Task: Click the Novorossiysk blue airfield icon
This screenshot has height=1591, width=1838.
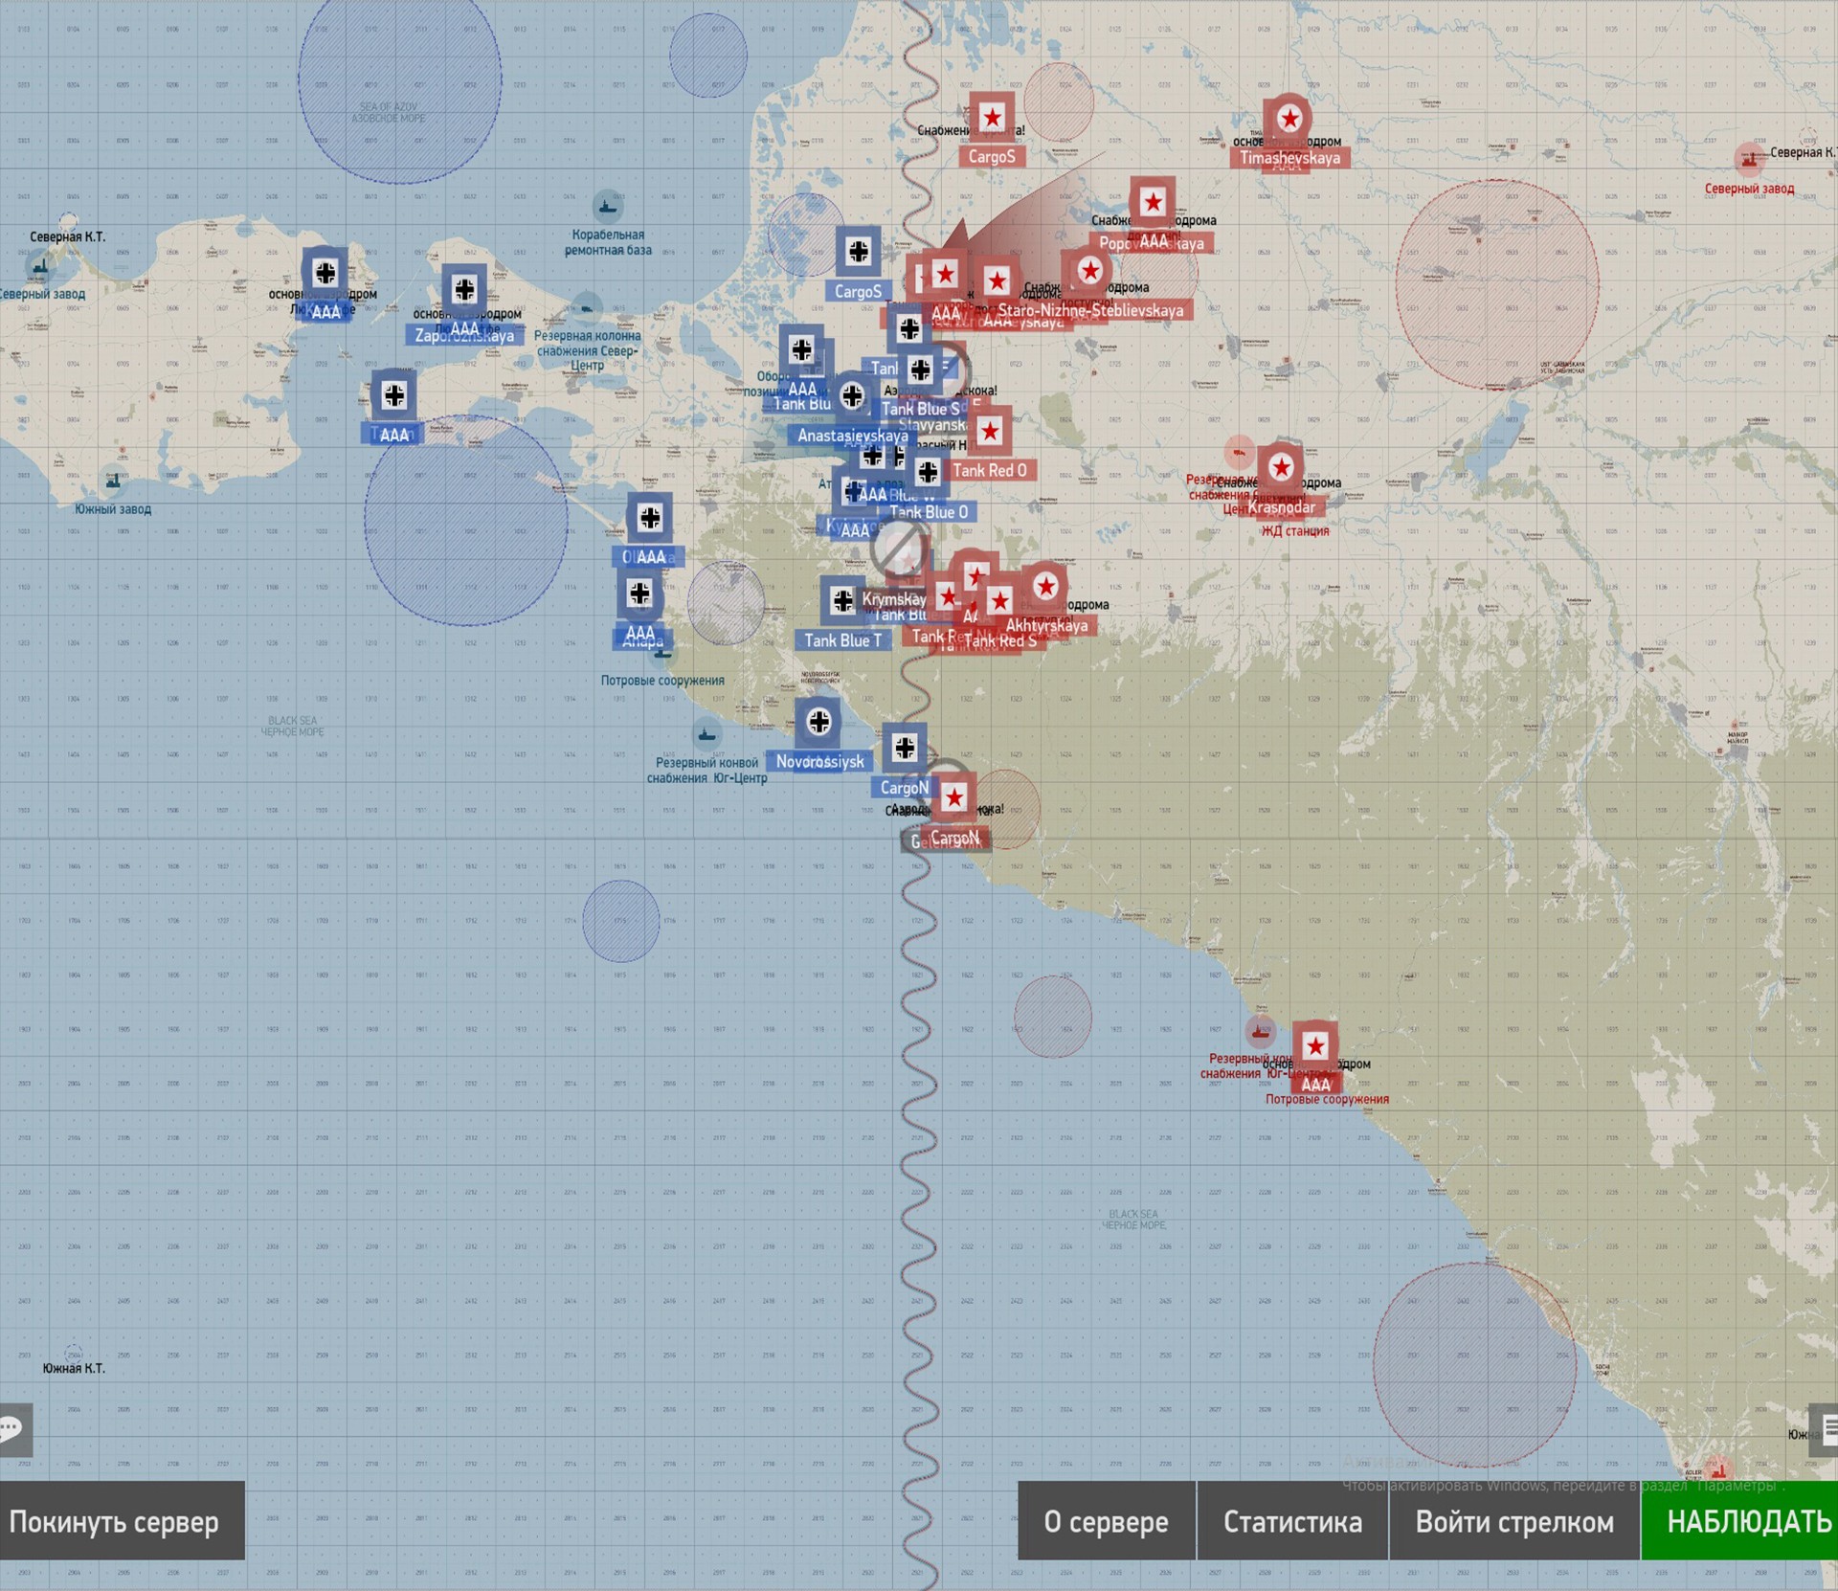Action: [818, 722]
